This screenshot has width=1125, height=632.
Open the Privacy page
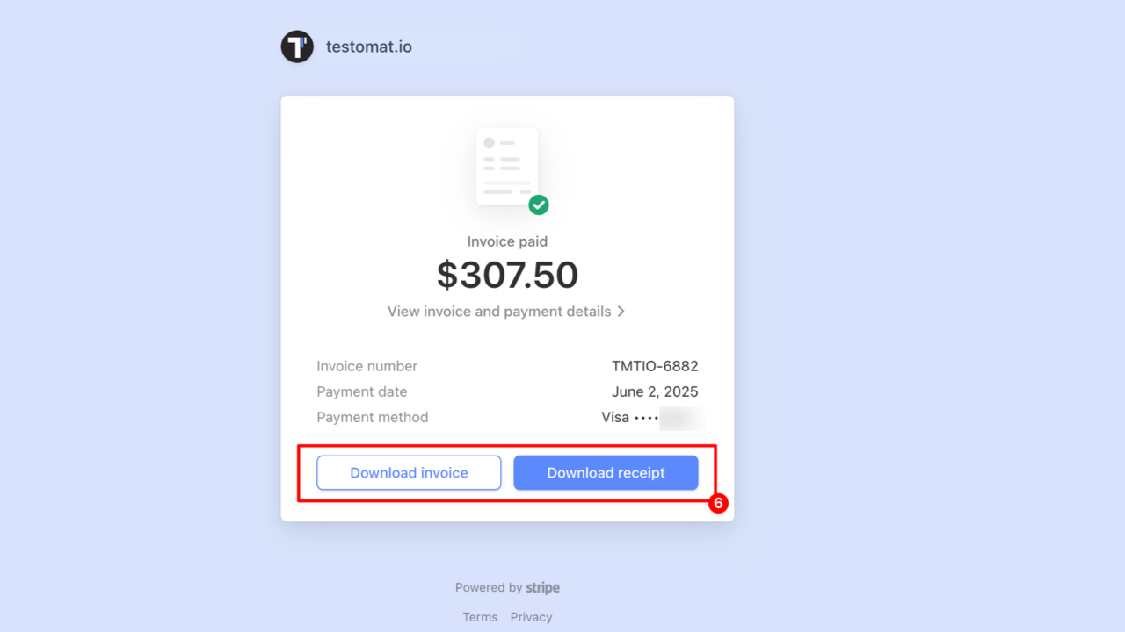[x=531, y=616]
